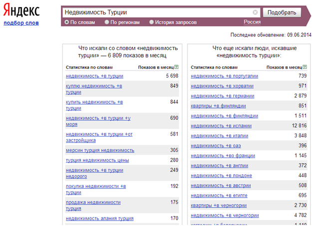The width and height of the screenshot is (313, 226).
Task: Open link недвижимость +в турции недорого
Action: [x=94, y=173]
